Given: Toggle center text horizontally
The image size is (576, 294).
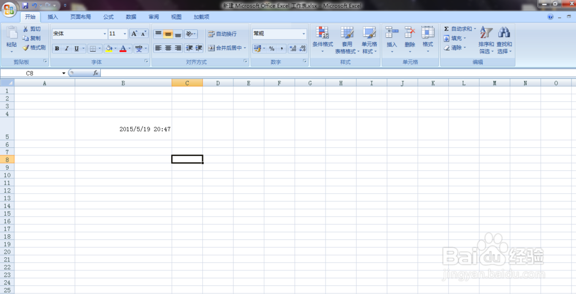Looking at the screenshot, I should (168, 48).
